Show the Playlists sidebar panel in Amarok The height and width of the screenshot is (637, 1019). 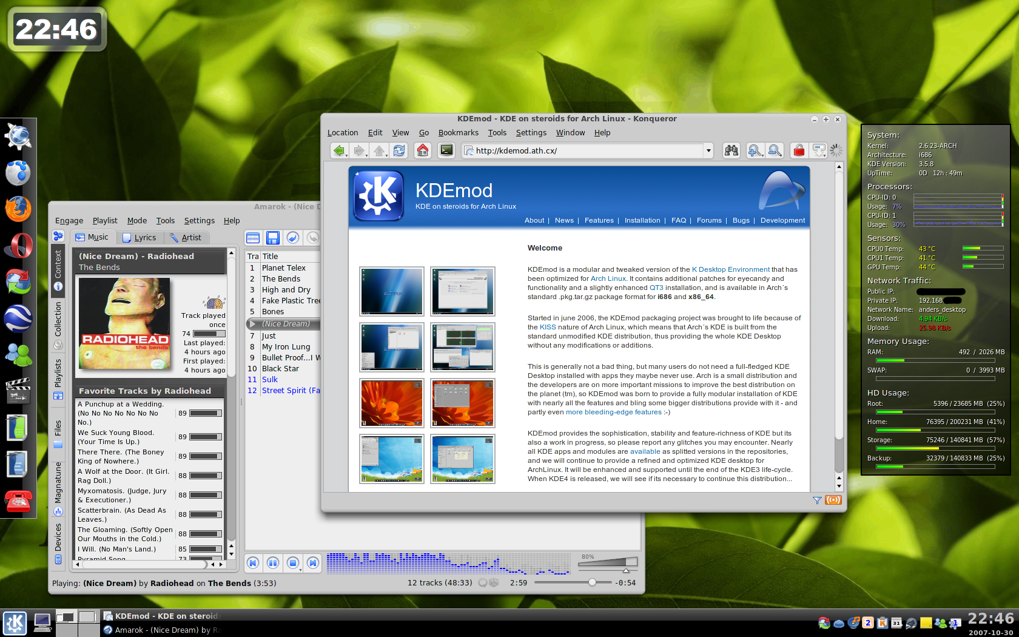coord(58,379)
